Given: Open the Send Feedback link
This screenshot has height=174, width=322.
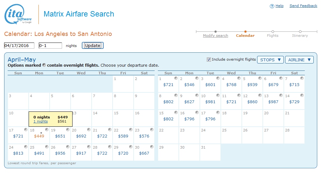Looking at the screenshot, I should click(x=303, y=6).
